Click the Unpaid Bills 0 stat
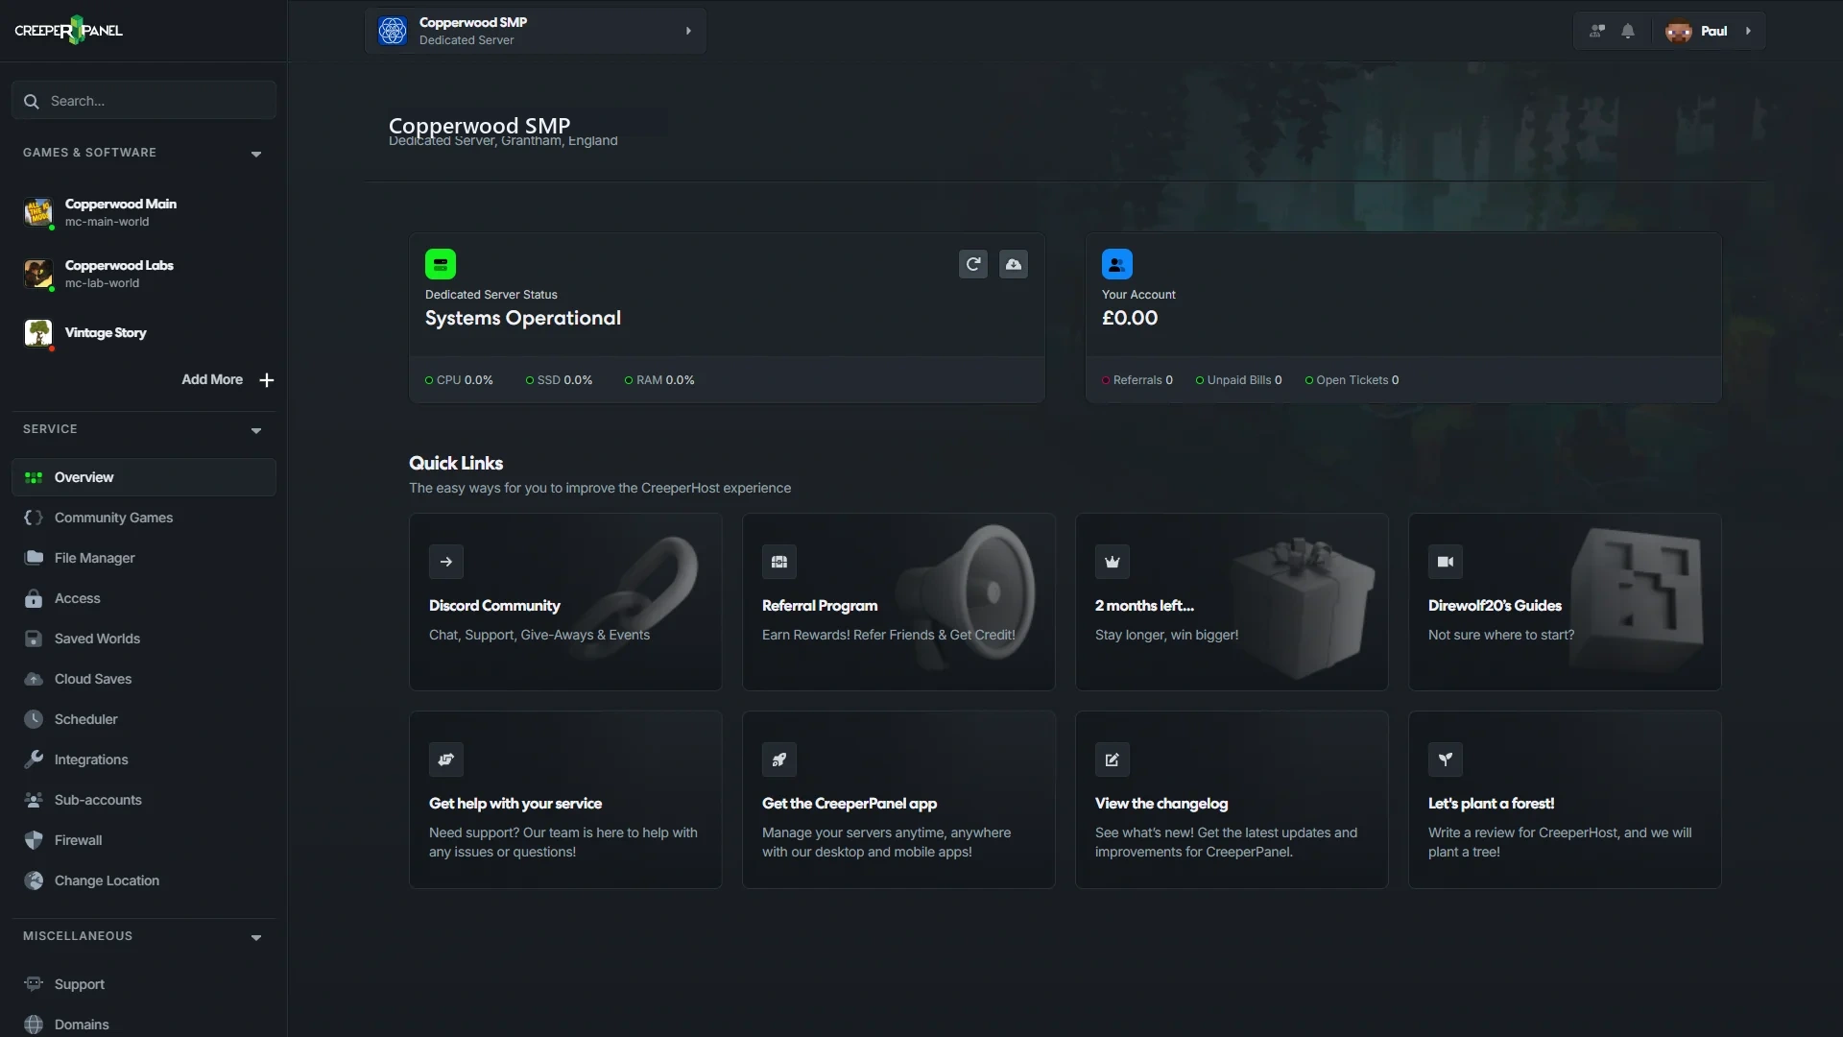Screen dimensions: 1843x1037 (x=1238, y=380)
